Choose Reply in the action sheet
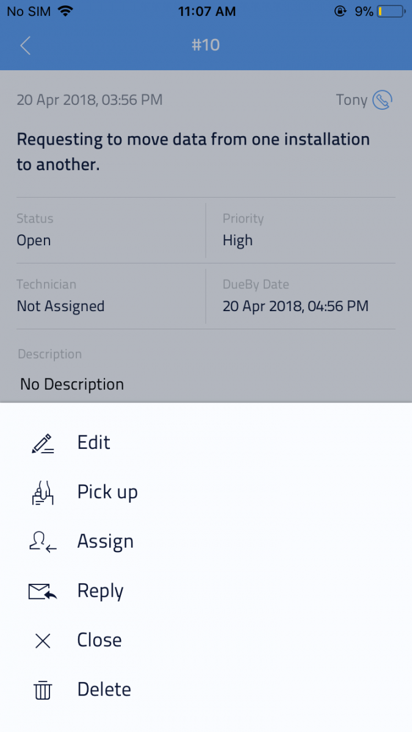Screen dimensions: 412x732 (x=100, y=590)
